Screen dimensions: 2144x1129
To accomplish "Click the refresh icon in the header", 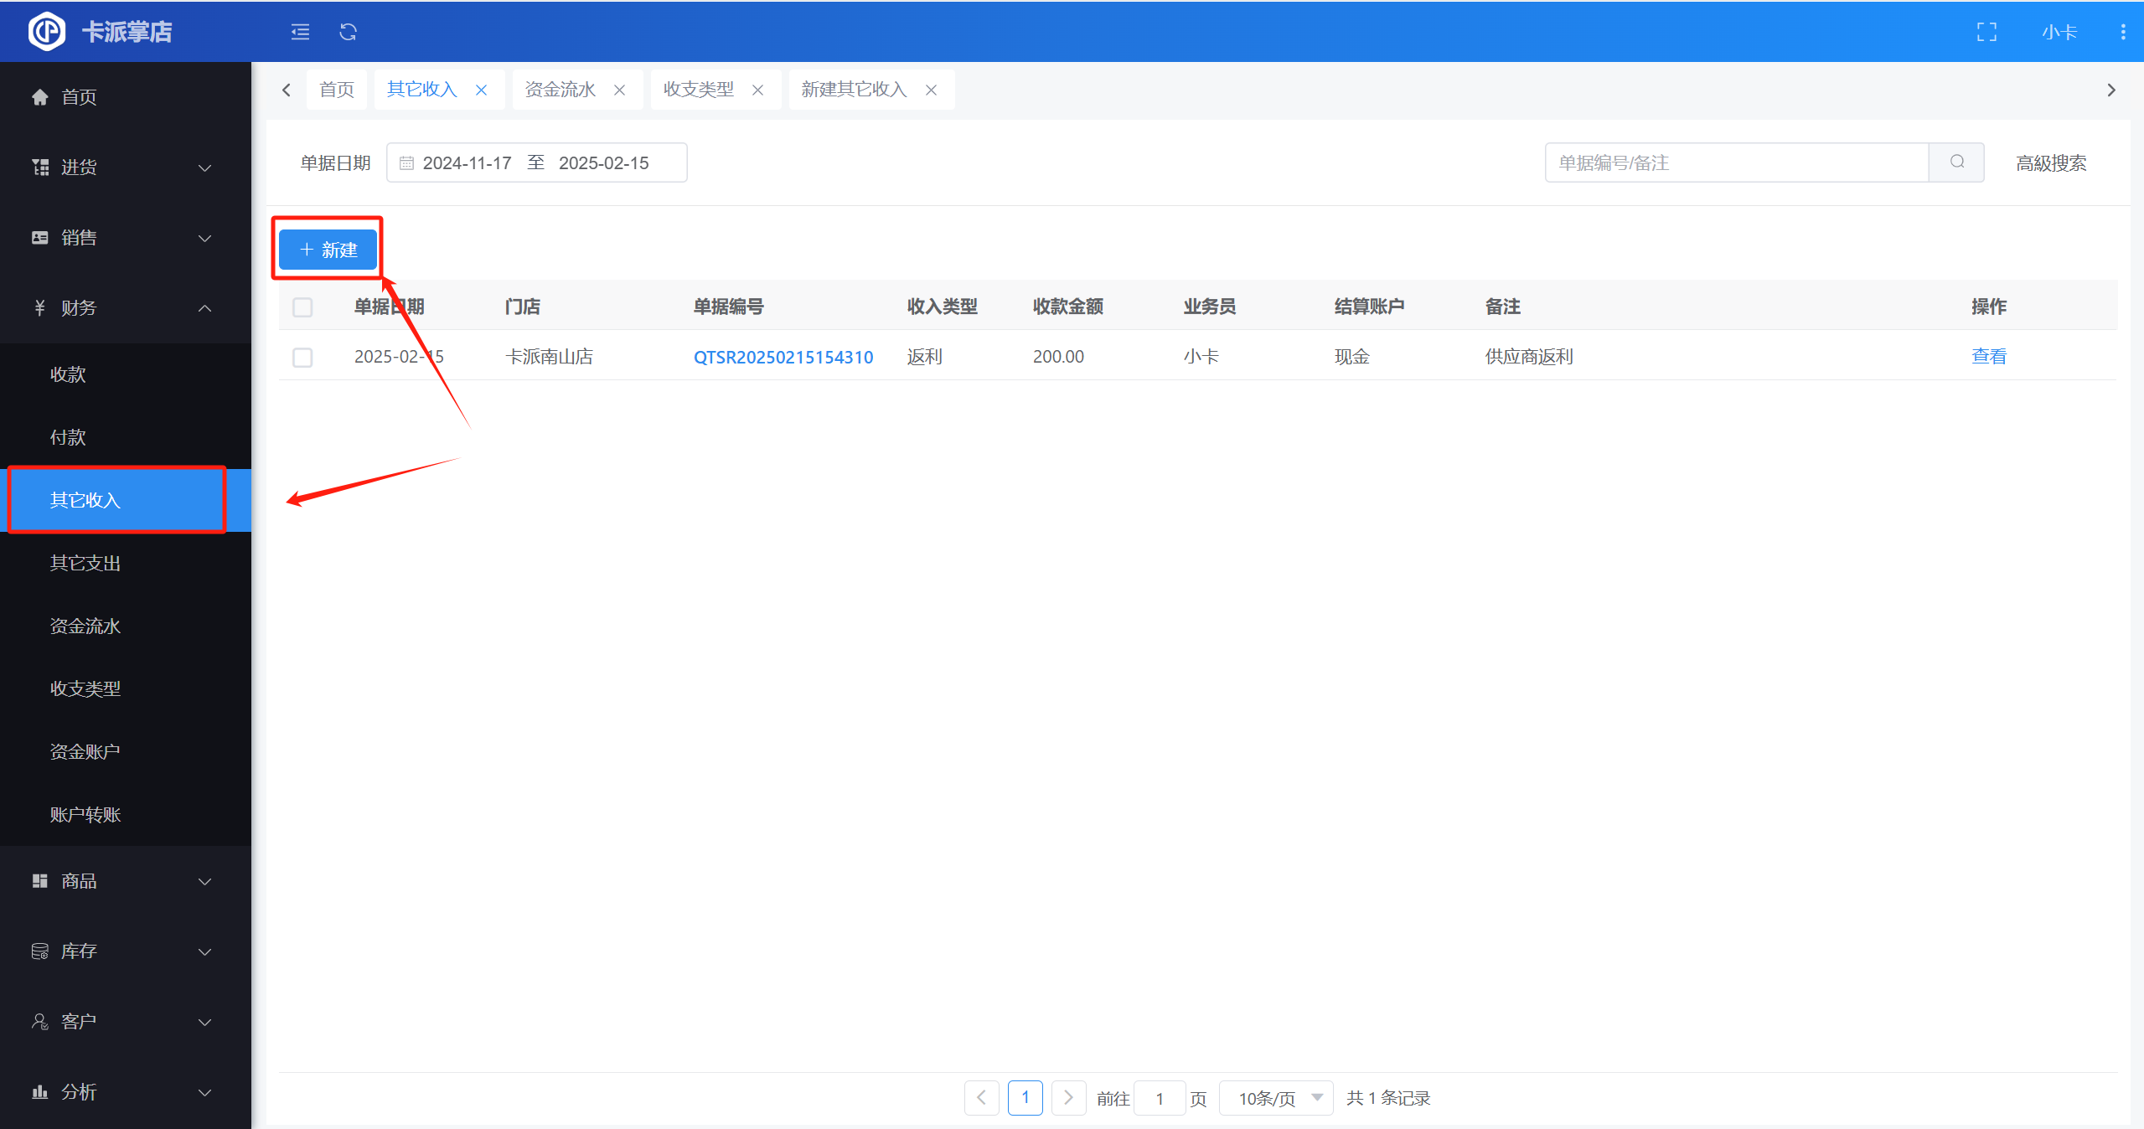I will pos(348,32).
